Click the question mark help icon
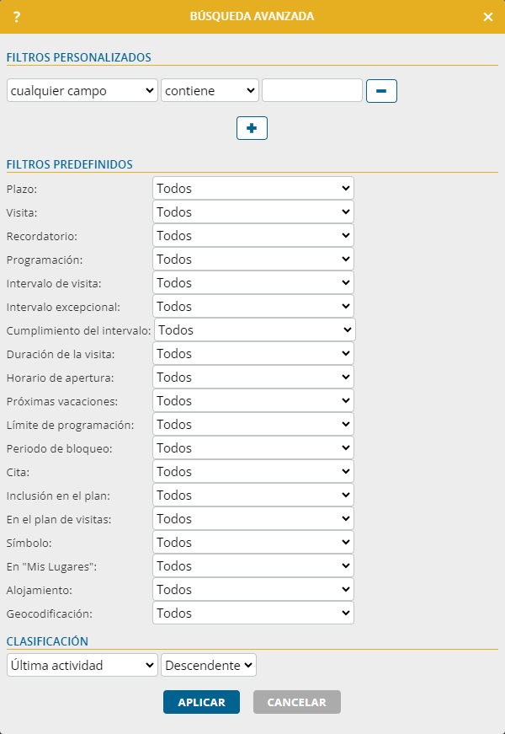505x734 pixels. pos(17,17)
